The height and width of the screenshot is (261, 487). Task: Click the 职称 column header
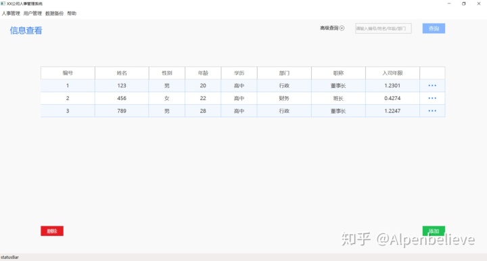click(338, 73)
